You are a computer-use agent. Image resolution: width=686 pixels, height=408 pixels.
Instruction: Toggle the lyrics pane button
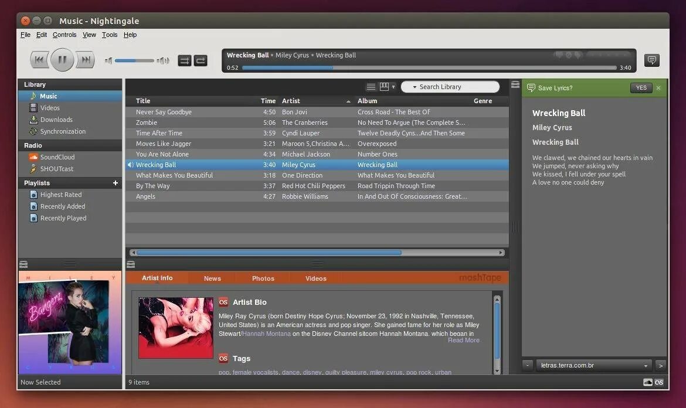coord(651,60)
